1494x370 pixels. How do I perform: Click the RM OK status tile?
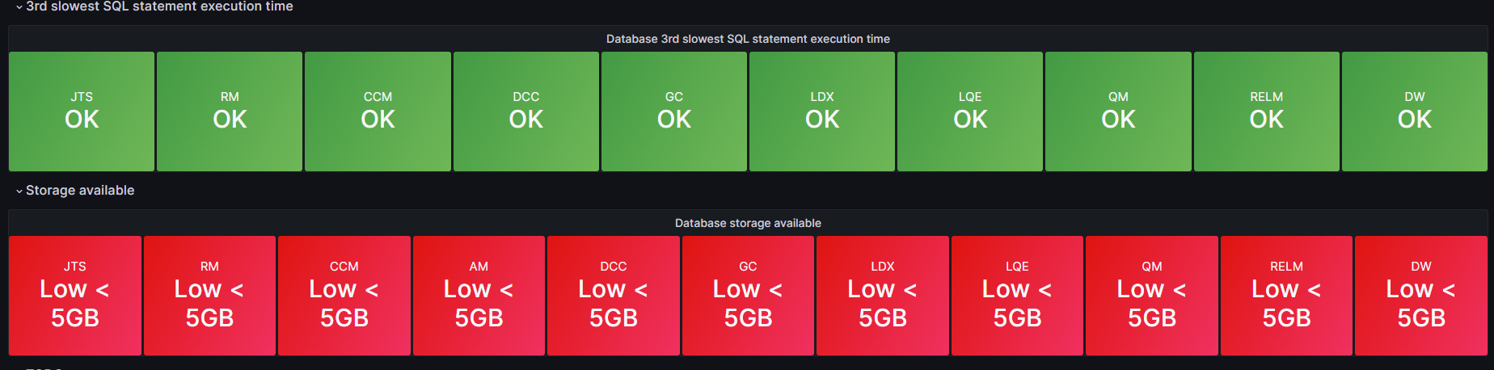230,111
